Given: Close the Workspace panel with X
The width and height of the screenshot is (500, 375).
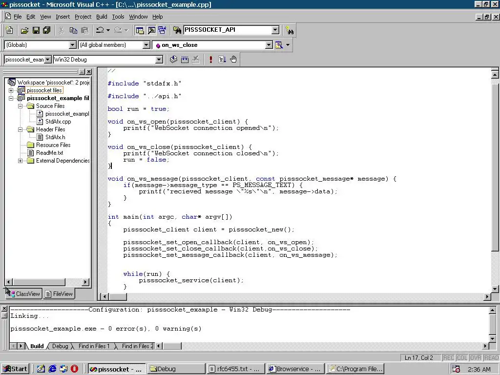Looking at the screenshot, I should coord(89,72).
